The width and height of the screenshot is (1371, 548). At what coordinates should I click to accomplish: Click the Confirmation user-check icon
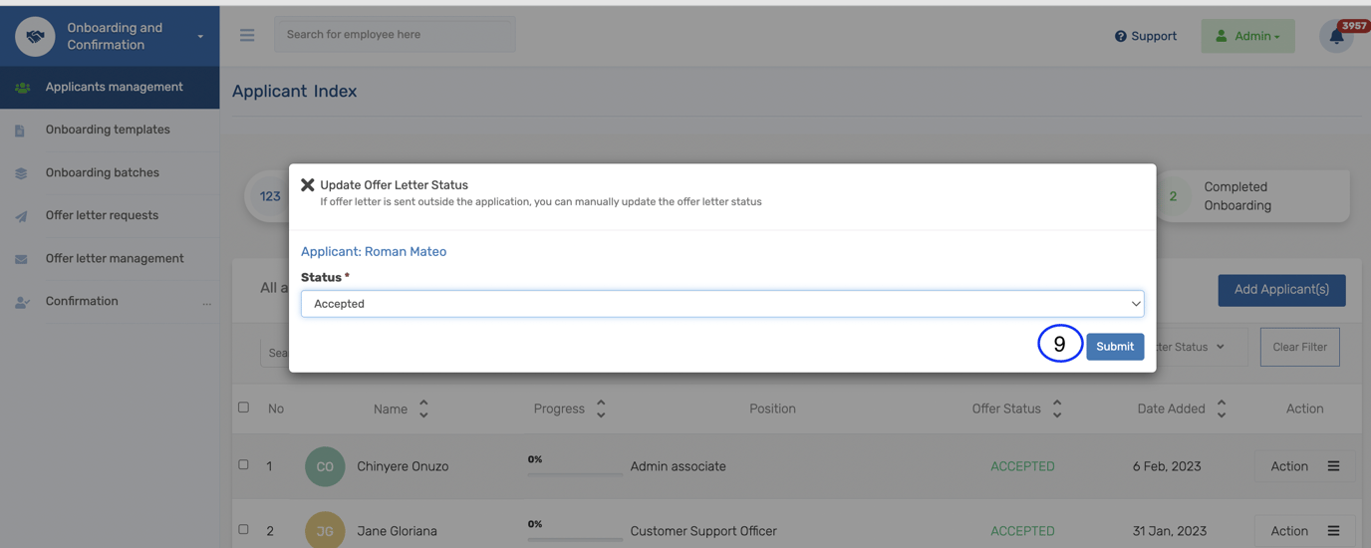(x=22, y=302)
